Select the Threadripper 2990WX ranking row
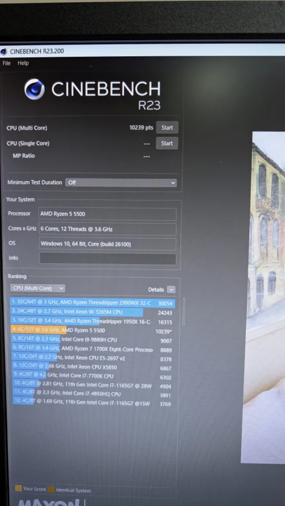Screen dimensions: 285x506 pos(93,303)
